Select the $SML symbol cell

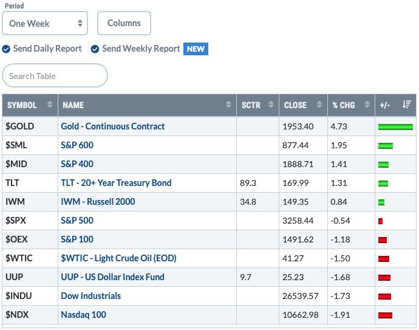30,145
